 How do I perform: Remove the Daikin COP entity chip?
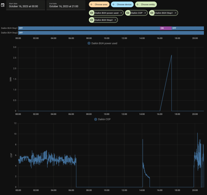click(145, 13)
